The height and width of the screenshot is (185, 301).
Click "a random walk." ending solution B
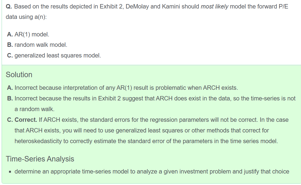click(34, 109)
